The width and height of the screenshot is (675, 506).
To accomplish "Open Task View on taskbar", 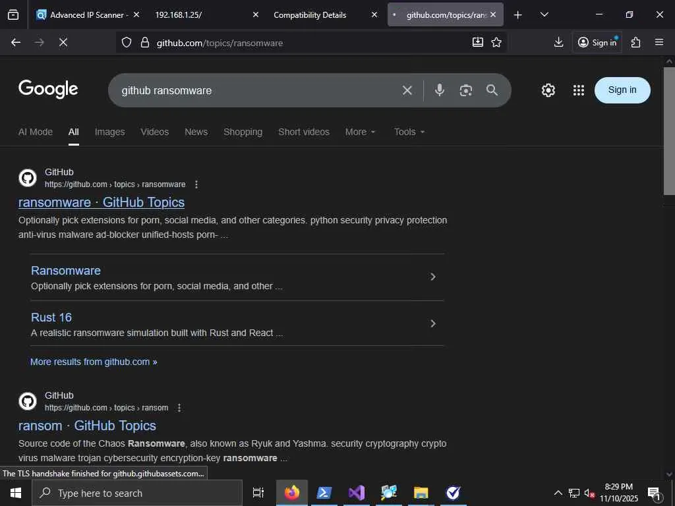I will pos(258,493).
